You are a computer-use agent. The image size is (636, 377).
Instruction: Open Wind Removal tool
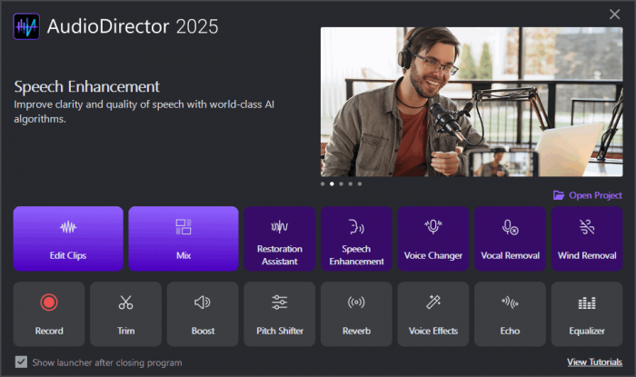pyautogui.click(x=586, y=239)
